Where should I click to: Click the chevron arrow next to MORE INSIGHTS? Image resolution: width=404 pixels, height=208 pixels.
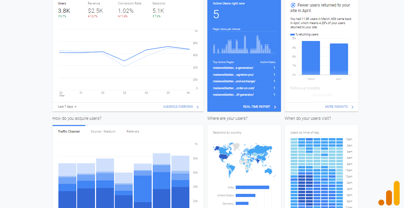tap(353, 107)
